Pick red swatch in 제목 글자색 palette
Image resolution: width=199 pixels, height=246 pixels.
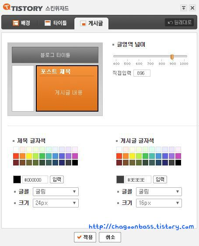[x=16, y=156]
